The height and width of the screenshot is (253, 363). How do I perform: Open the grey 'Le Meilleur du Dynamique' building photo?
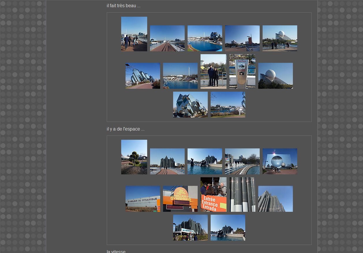143,199
